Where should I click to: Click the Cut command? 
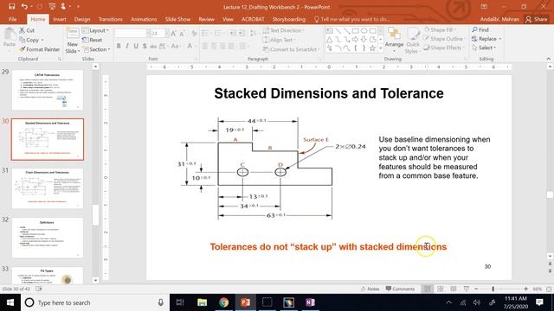point(27,31)
